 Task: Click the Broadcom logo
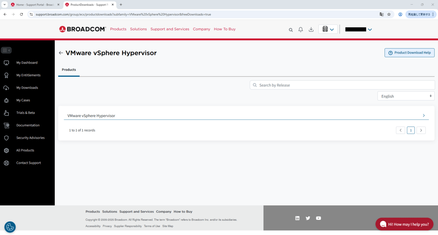coord(82,29)
